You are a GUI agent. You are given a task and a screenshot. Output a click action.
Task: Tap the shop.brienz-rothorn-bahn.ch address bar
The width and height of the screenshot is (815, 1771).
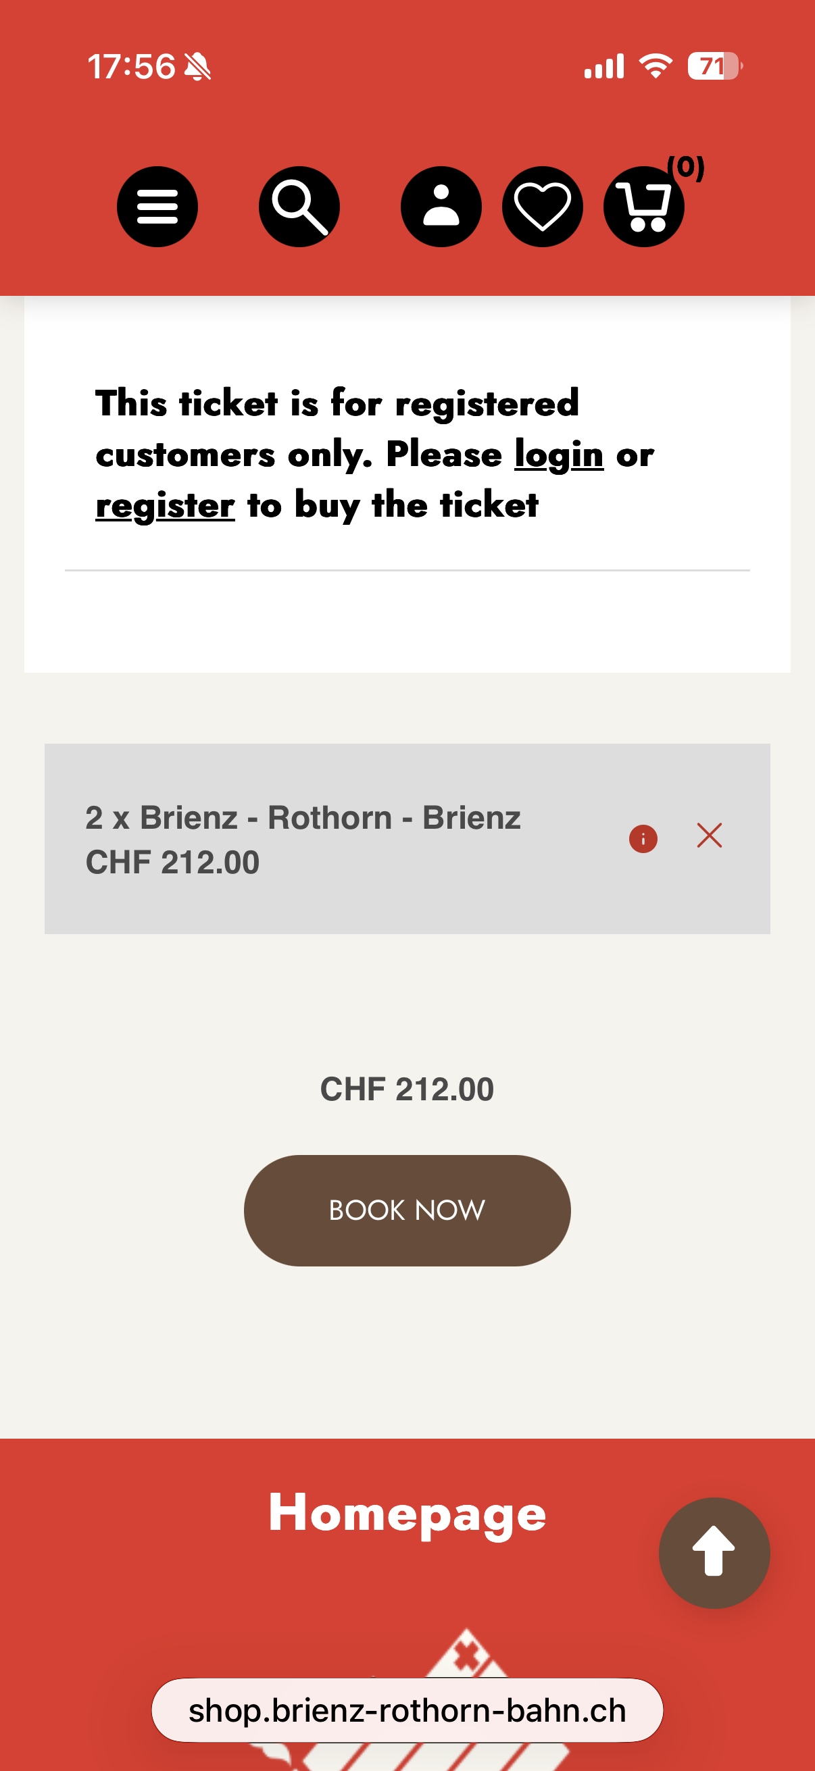(407, 1710)
